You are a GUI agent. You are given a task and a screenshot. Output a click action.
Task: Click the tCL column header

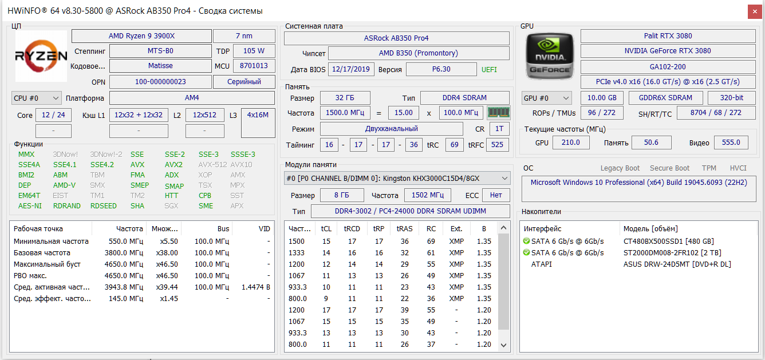(x=326, y=229)
